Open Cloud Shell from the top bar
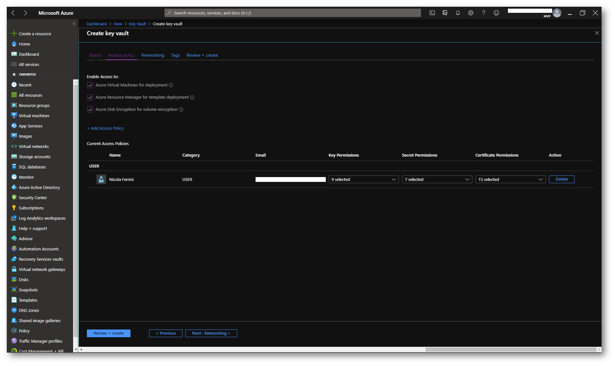The width and height of the screenshot is (615, 366). 432,13
